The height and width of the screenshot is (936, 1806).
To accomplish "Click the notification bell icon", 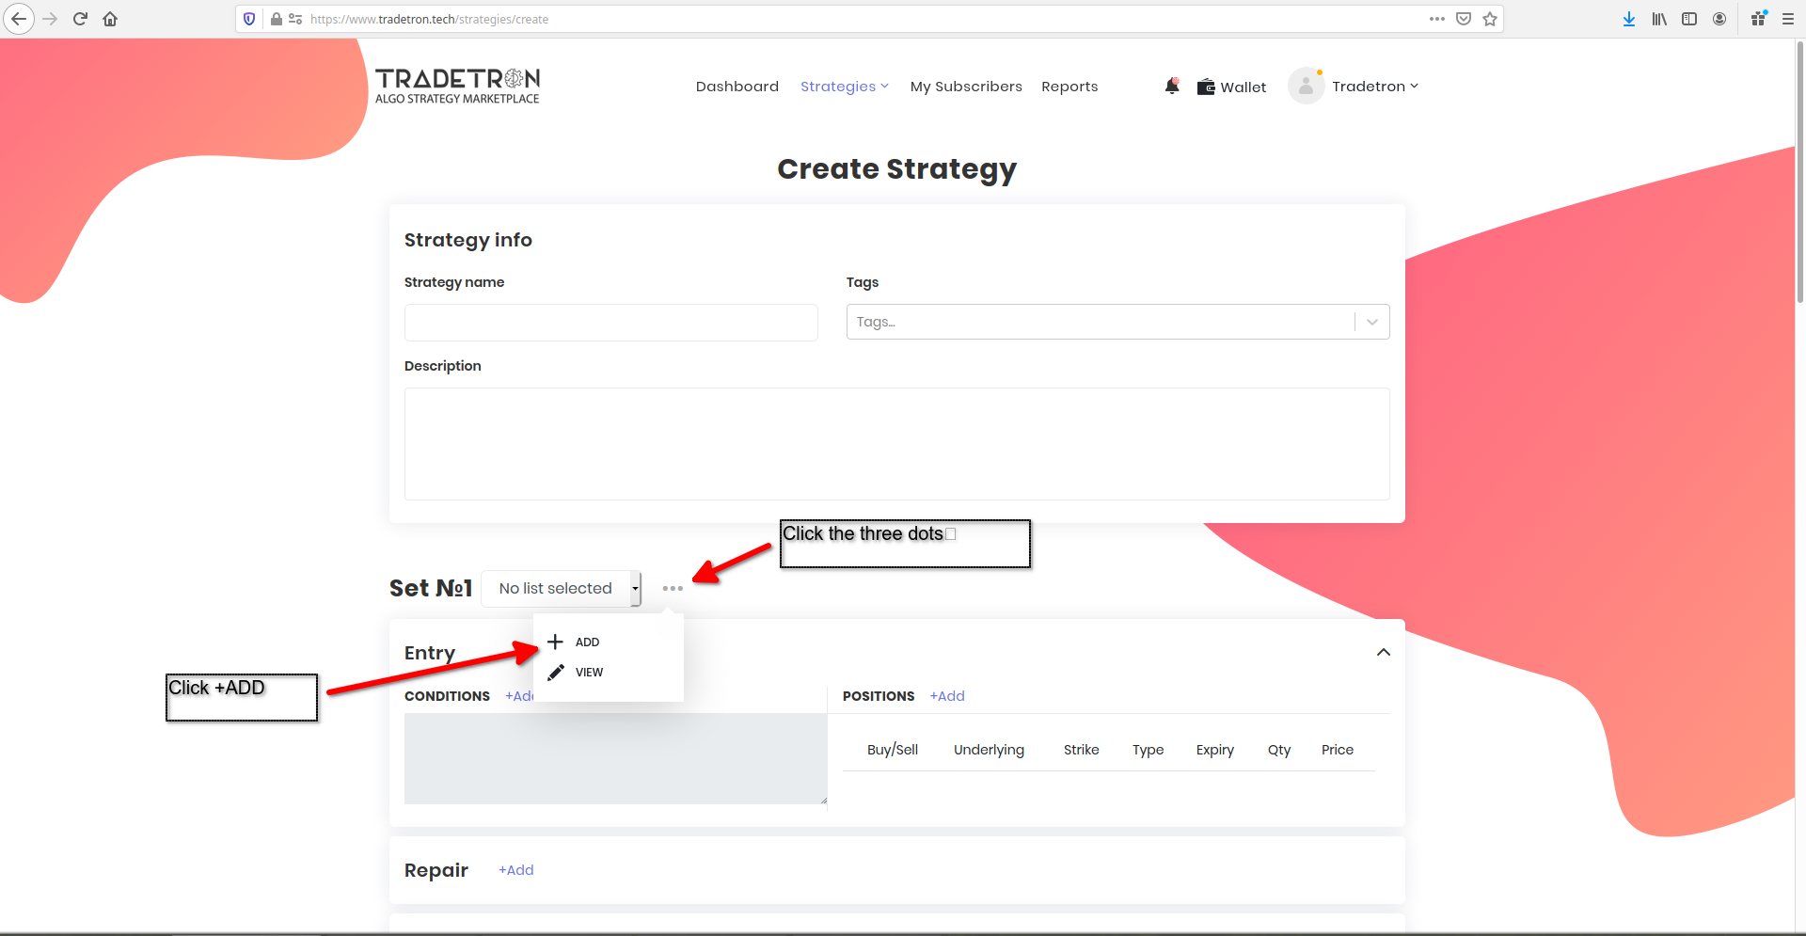I will pos(1171,87).
